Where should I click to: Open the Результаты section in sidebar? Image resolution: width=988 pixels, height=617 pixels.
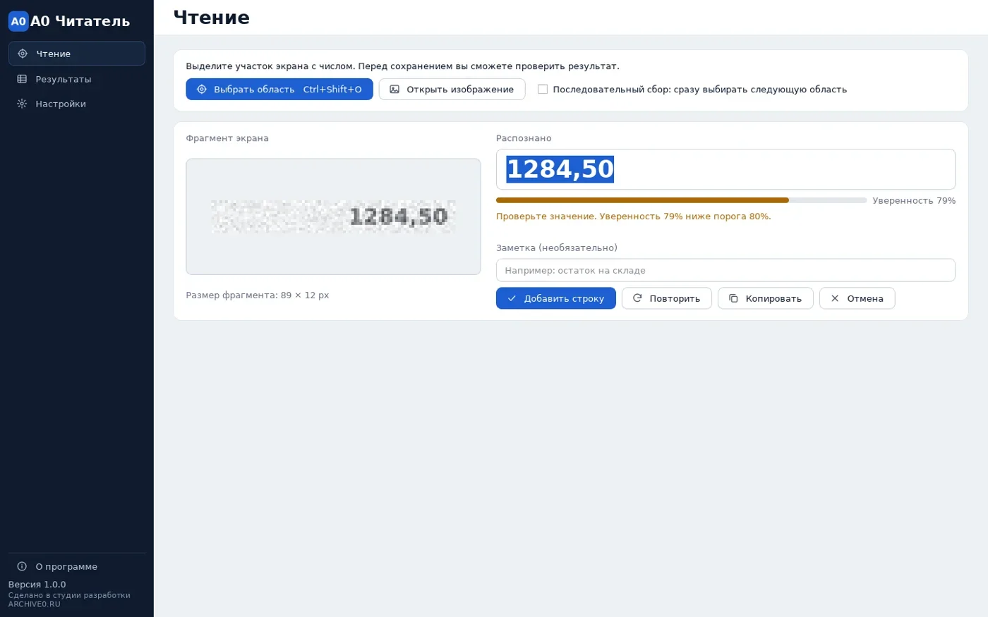[x=77, y=79]
